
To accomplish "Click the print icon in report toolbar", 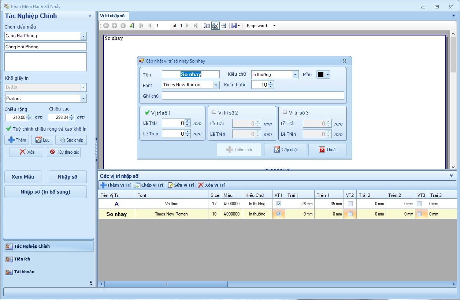I will point(223,26).
